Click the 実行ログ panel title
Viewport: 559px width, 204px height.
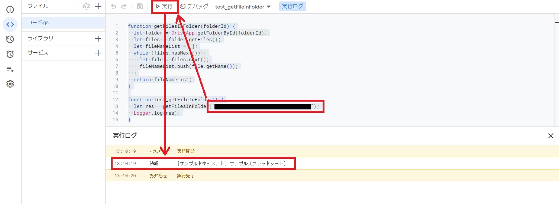pos(125,136)
